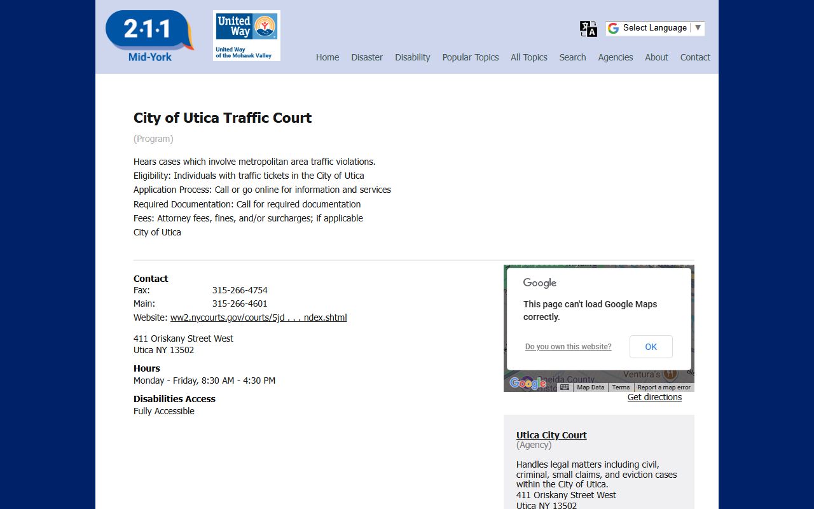Open Popular Topics in navigation
The width and height of the screenshot is (814, 509).
tap(470, 57)
